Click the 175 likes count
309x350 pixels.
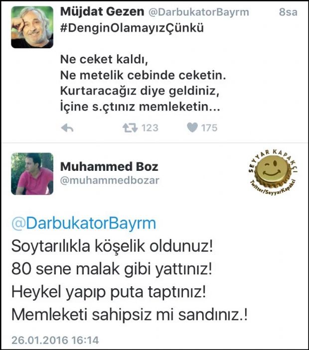point(209,128)
